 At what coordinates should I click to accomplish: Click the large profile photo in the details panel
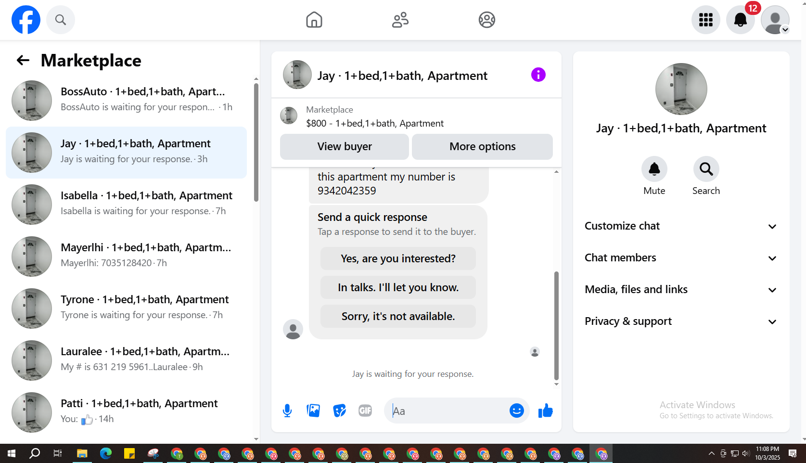[x=681, y=89]
